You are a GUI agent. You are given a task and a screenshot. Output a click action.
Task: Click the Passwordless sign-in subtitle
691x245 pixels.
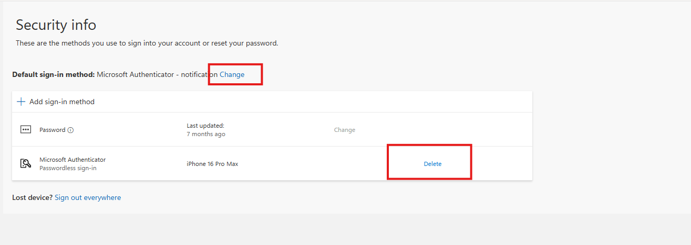click(x=68, y=168)
